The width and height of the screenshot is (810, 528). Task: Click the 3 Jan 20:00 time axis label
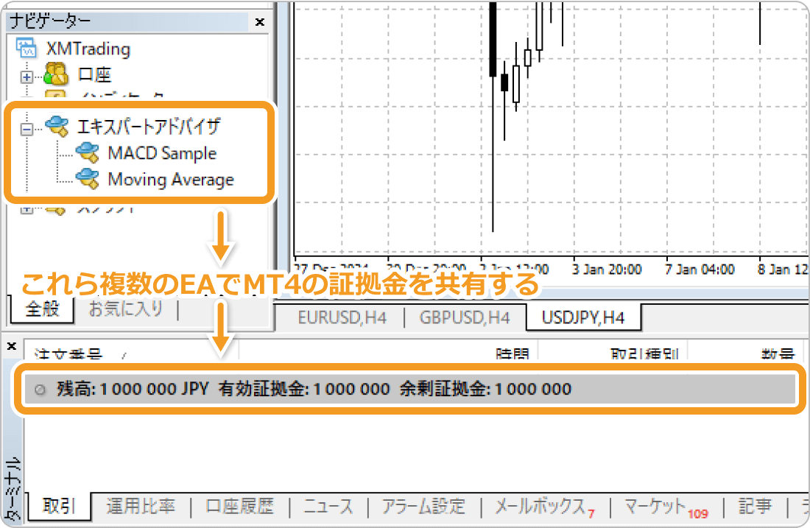pos(607,270)
